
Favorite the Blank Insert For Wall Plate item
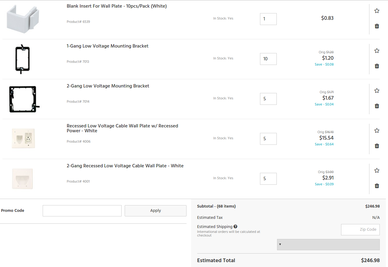[377, 11]
